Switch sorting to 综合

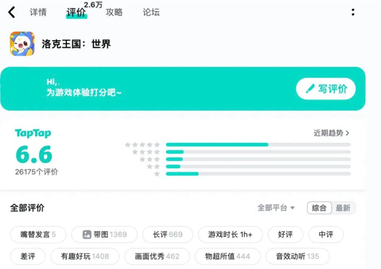pos(319,208)
